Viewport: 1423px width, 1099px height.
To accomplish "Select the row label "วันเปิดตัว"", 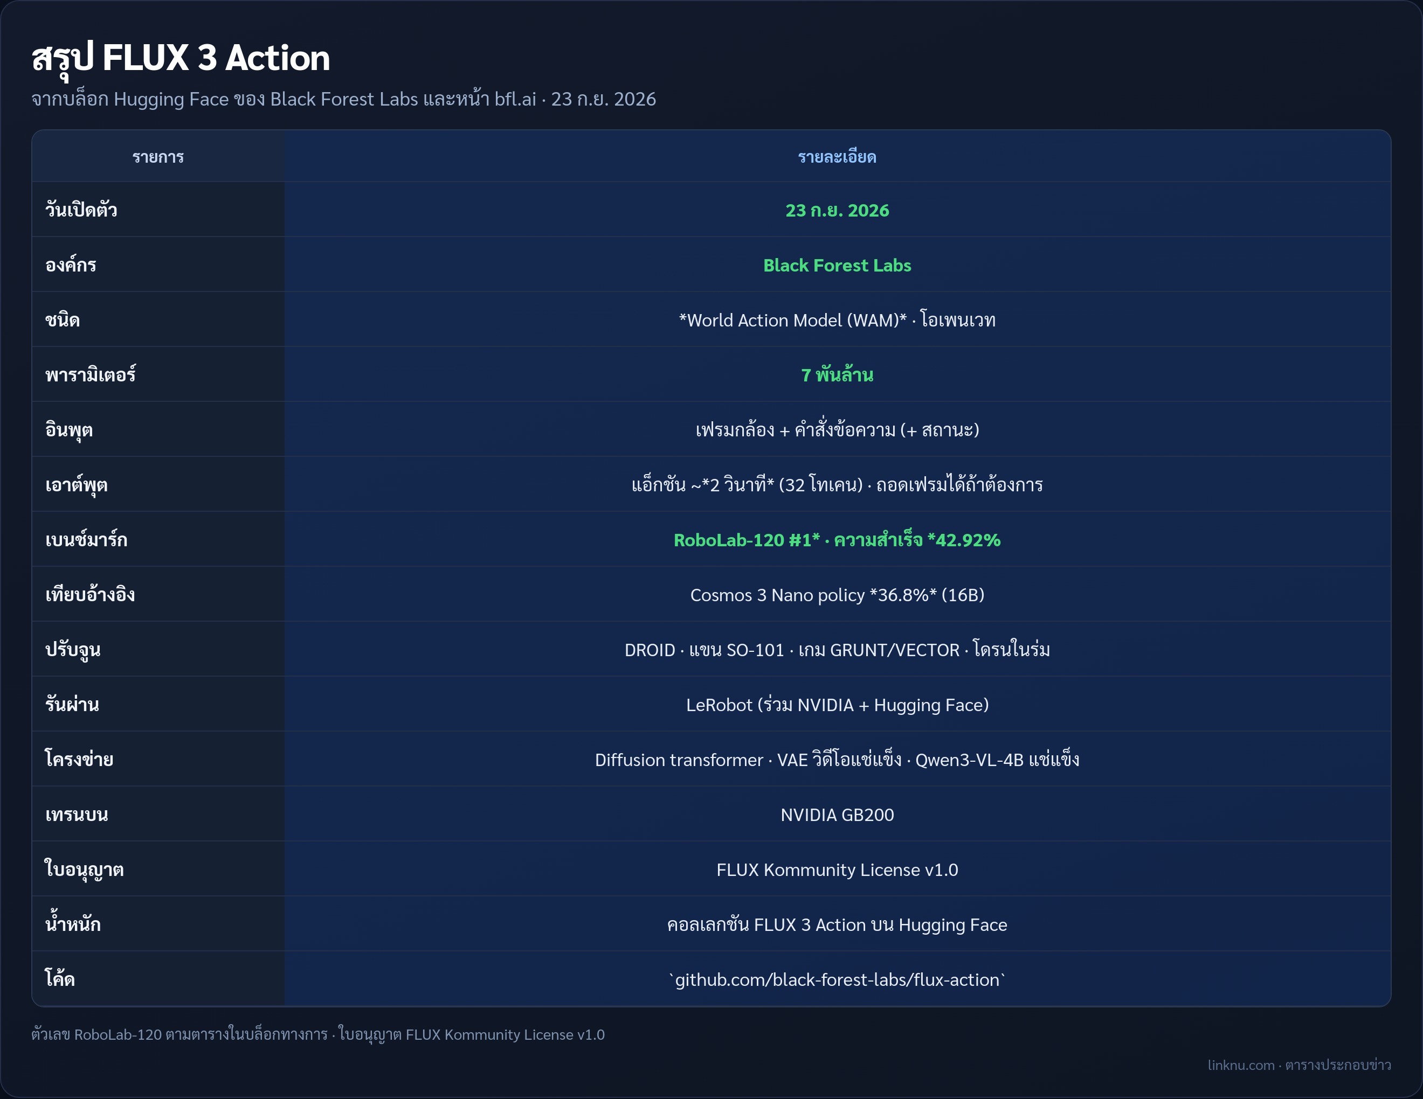I will [81, 210].
